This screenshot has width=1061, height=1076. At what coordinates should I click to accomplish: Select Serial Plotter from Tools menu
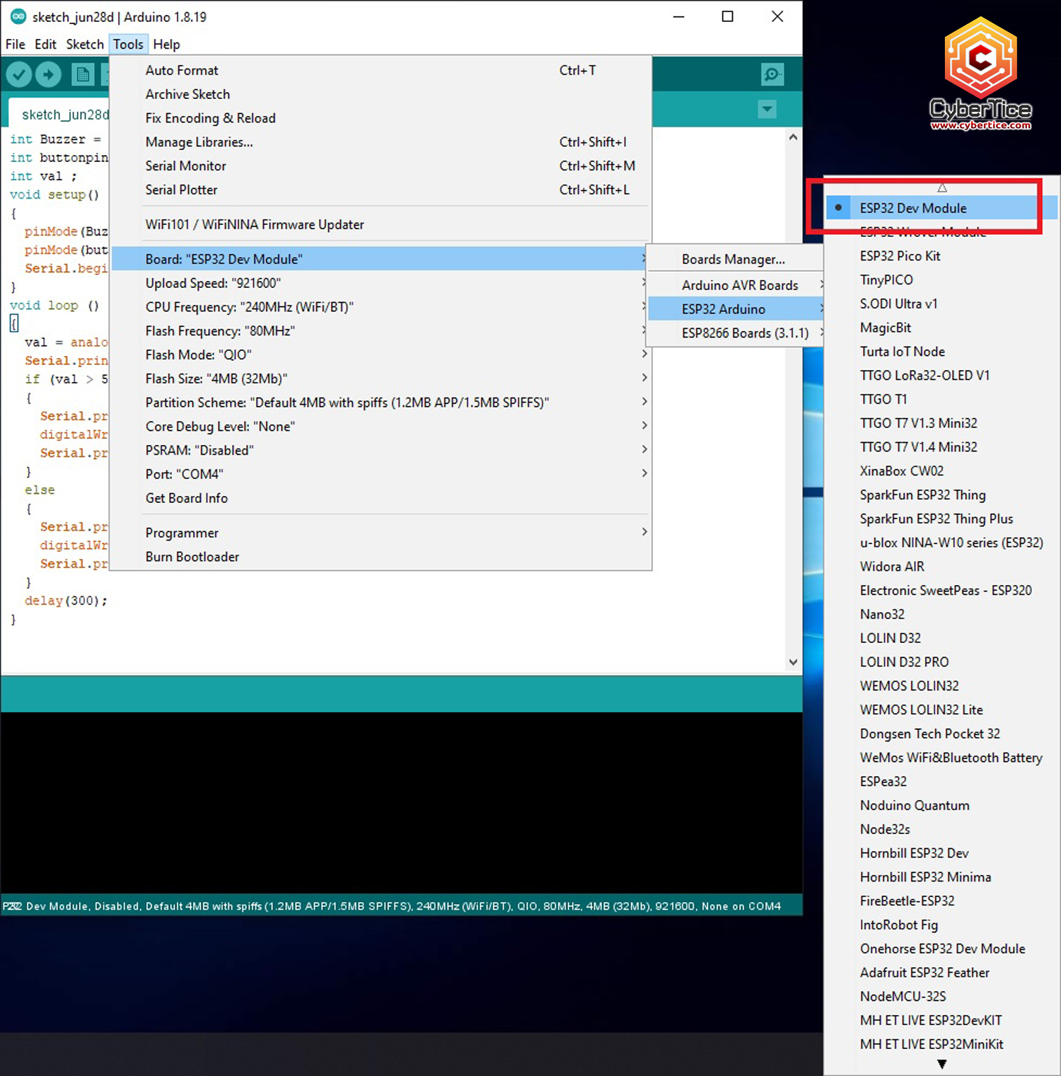tap(181, 190)
